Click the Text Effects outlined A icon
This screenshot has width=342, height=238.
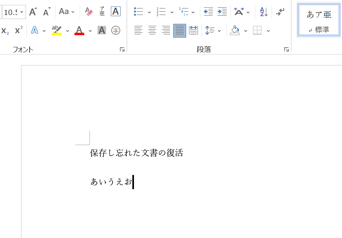(34, 30)
